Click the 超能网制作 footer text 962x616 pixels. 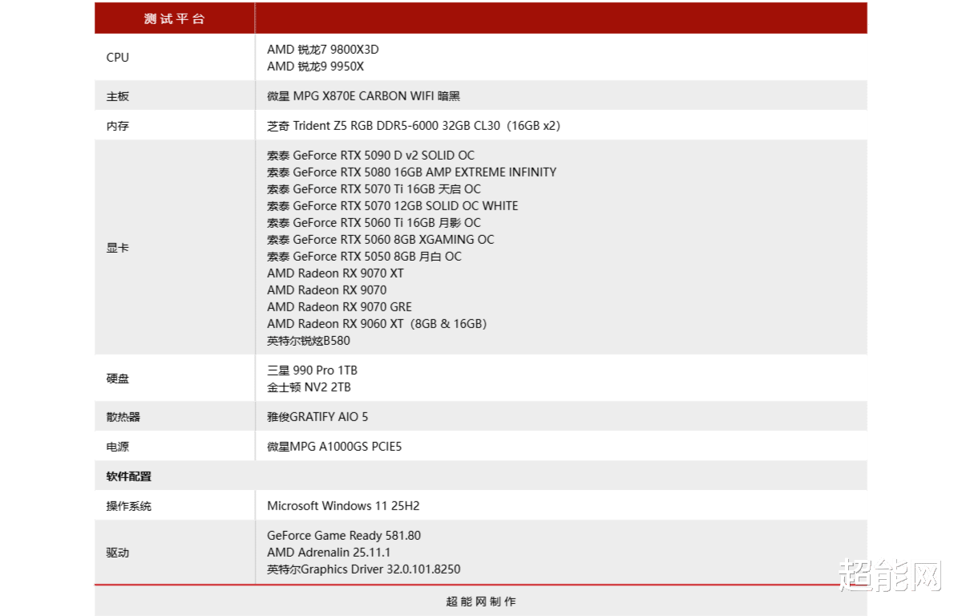pyautogui.click(x=481, y=602)
